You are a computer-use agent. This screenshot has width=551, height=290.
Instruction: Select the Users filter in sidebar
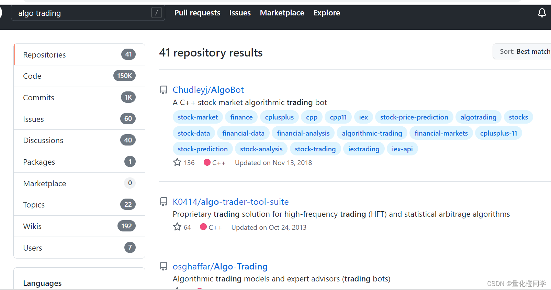pyautogui.click(x=79, y=248)
